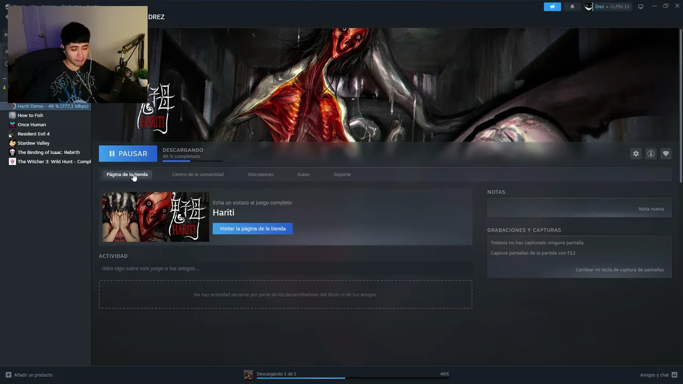Click the Drez profile avatar
Viewport: 683px width, 384px height.
click(x=589, y=6)
